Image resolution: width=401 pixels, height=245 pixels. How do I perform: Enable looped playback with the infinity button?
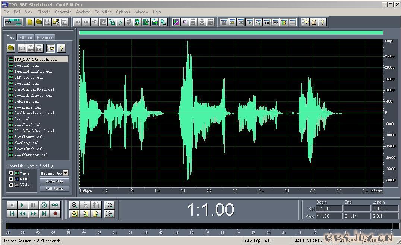coord(55,205)
